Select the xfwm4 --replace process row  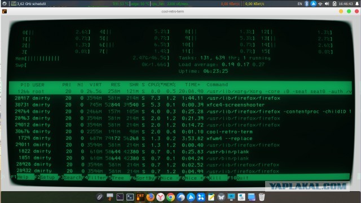180,138
